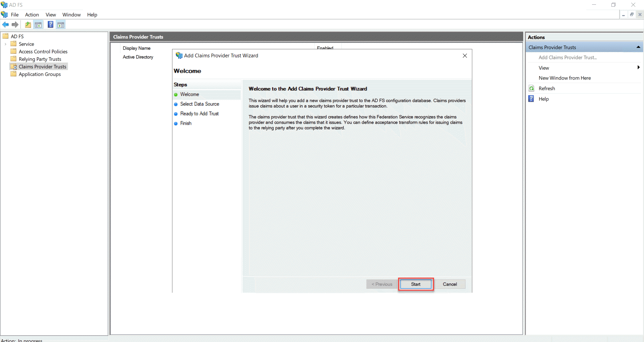Toggle Show/Hide Action Pane toolbar icon
This screenshot has width=644, height=342.
[61, 24]
